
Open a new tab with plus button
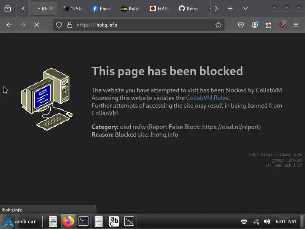(230, 8)
